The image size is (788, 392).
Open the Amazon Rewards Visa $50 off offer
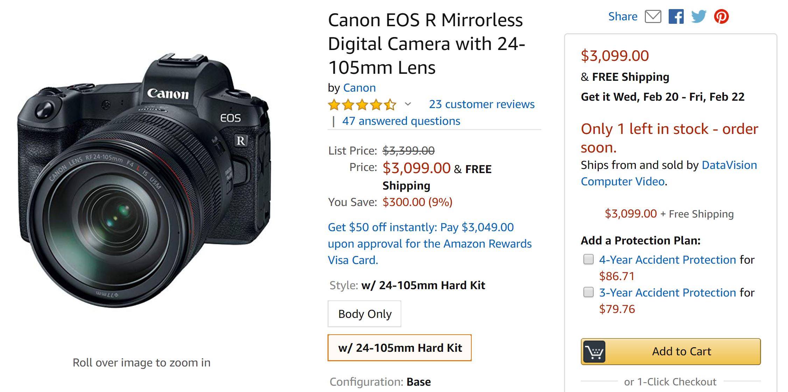coord(429,243)
